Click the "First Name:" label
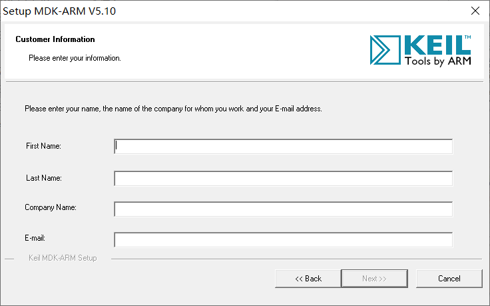 [x=44, y=146]
